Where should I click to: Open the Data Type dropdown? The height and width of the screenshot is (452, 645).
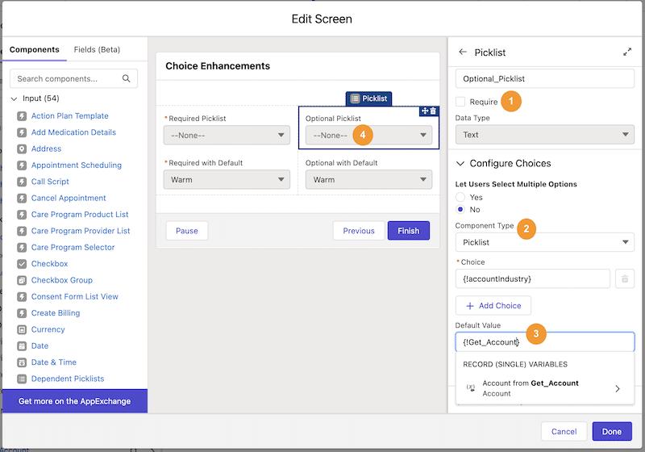[545, 135]
